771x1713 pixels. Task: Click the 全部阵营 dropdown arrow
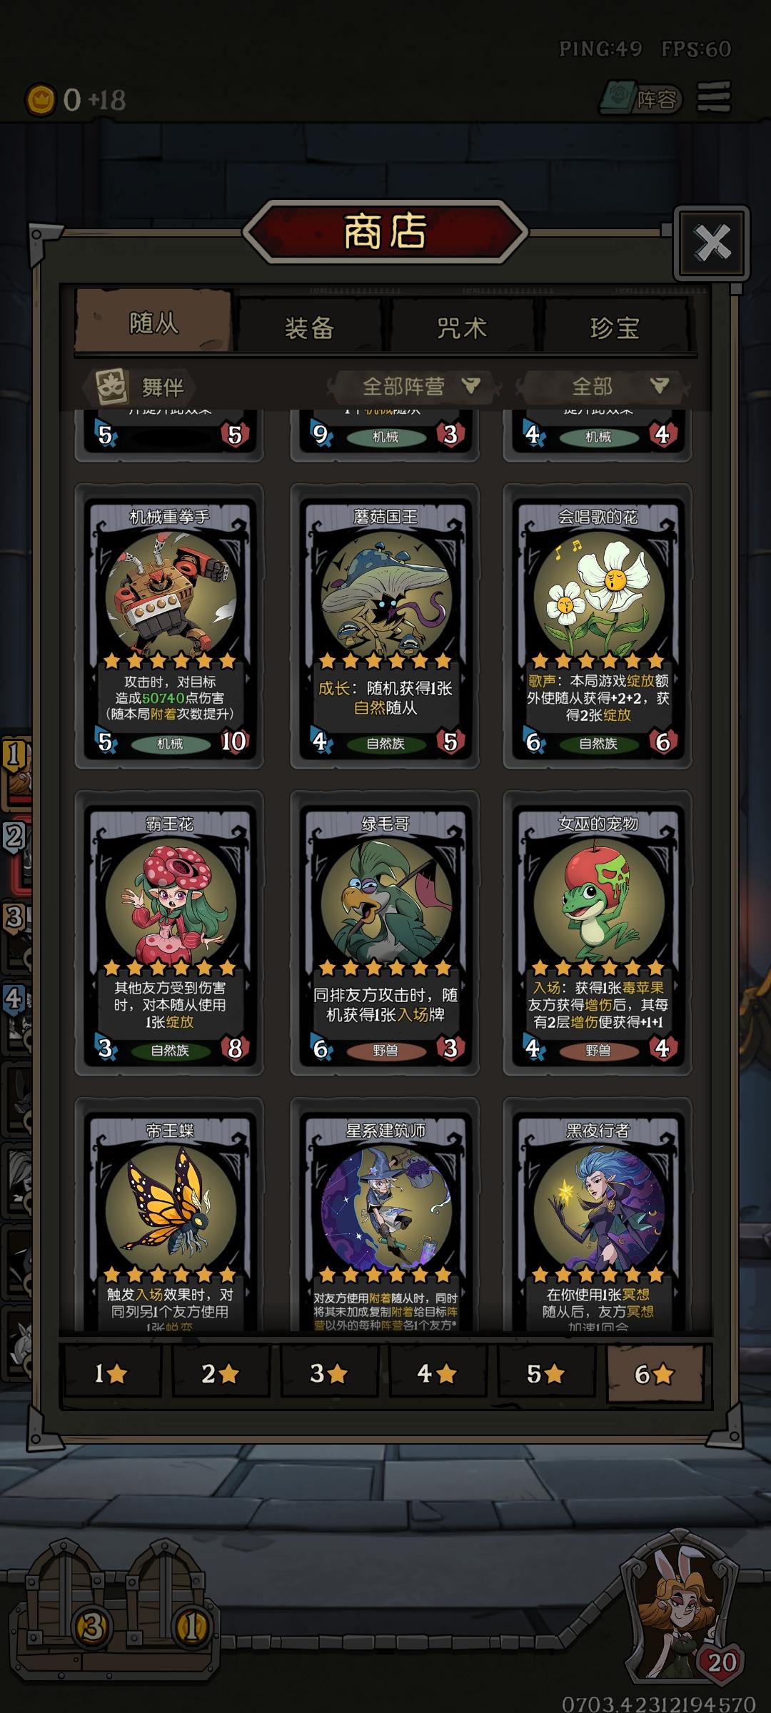pos(470,386)
